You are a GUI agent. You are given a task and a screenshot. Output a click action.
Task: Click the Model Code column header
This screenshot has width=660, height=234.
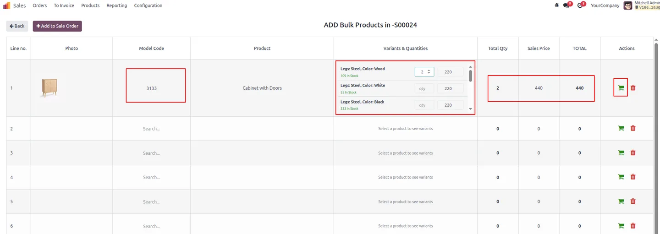tap(151, 48)
